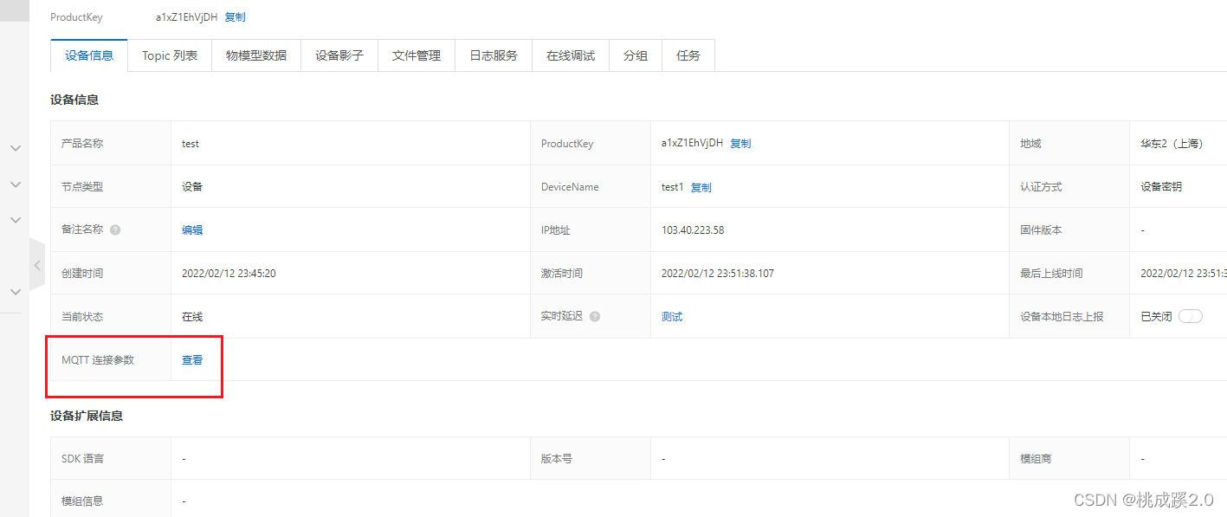
Task: Click the 设备信息 tab
Action: click(89, 55)
